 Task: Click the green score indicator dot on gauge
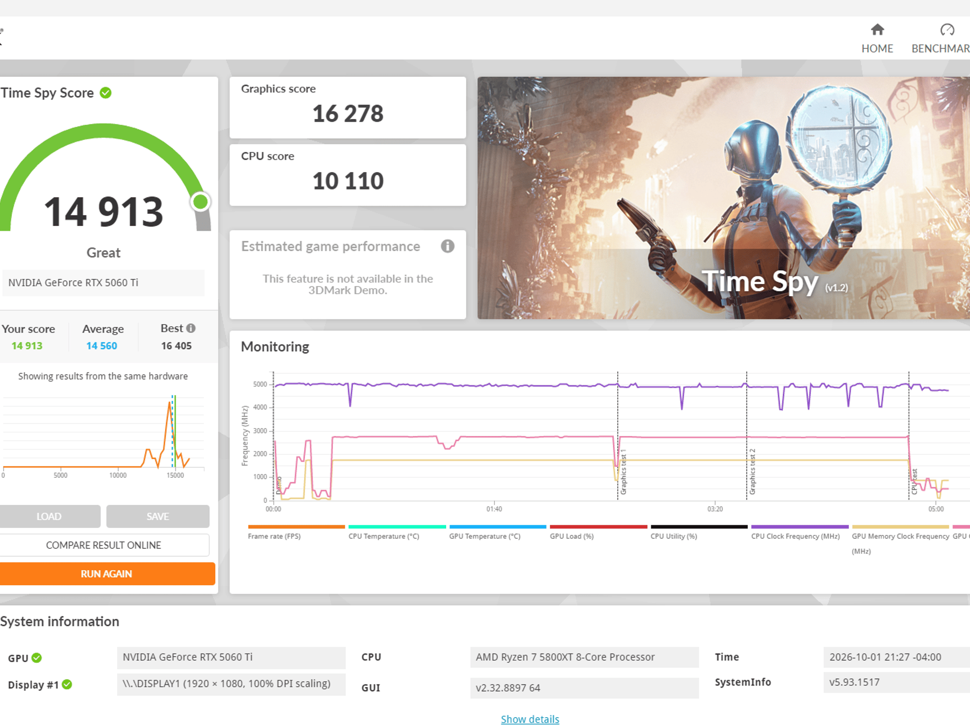200,202
